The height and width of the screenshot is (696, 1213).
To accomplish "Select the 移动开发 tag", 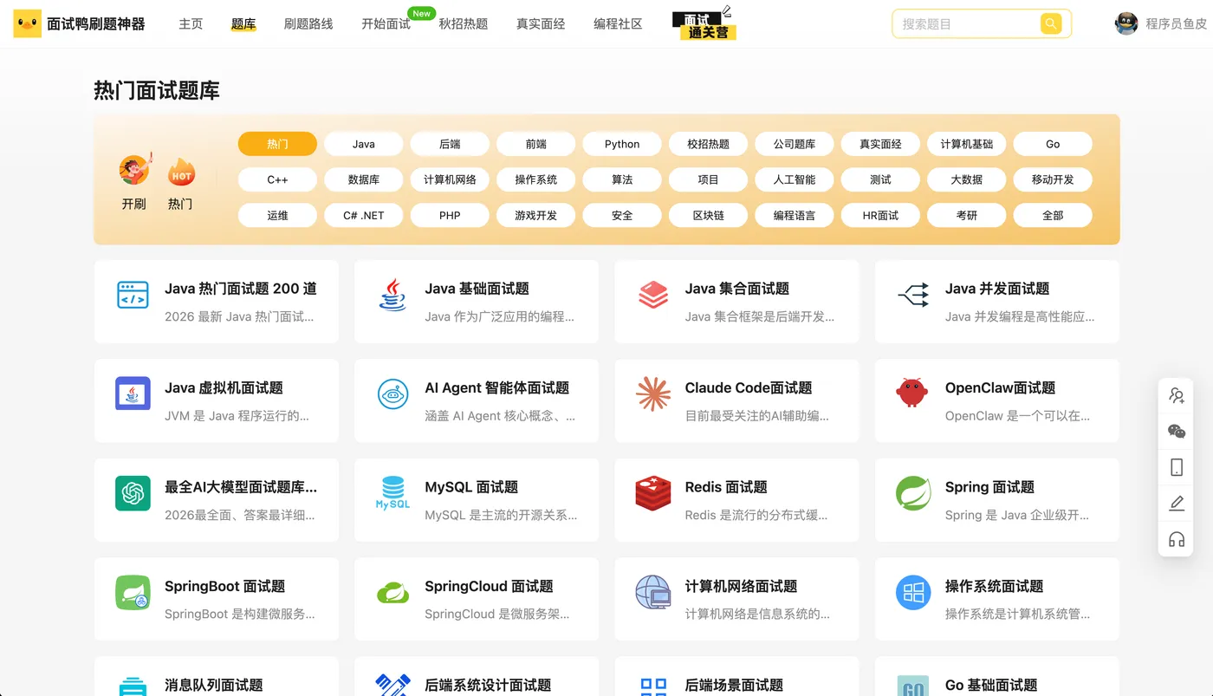I will pyautogui.click(x=1053, y=179).
